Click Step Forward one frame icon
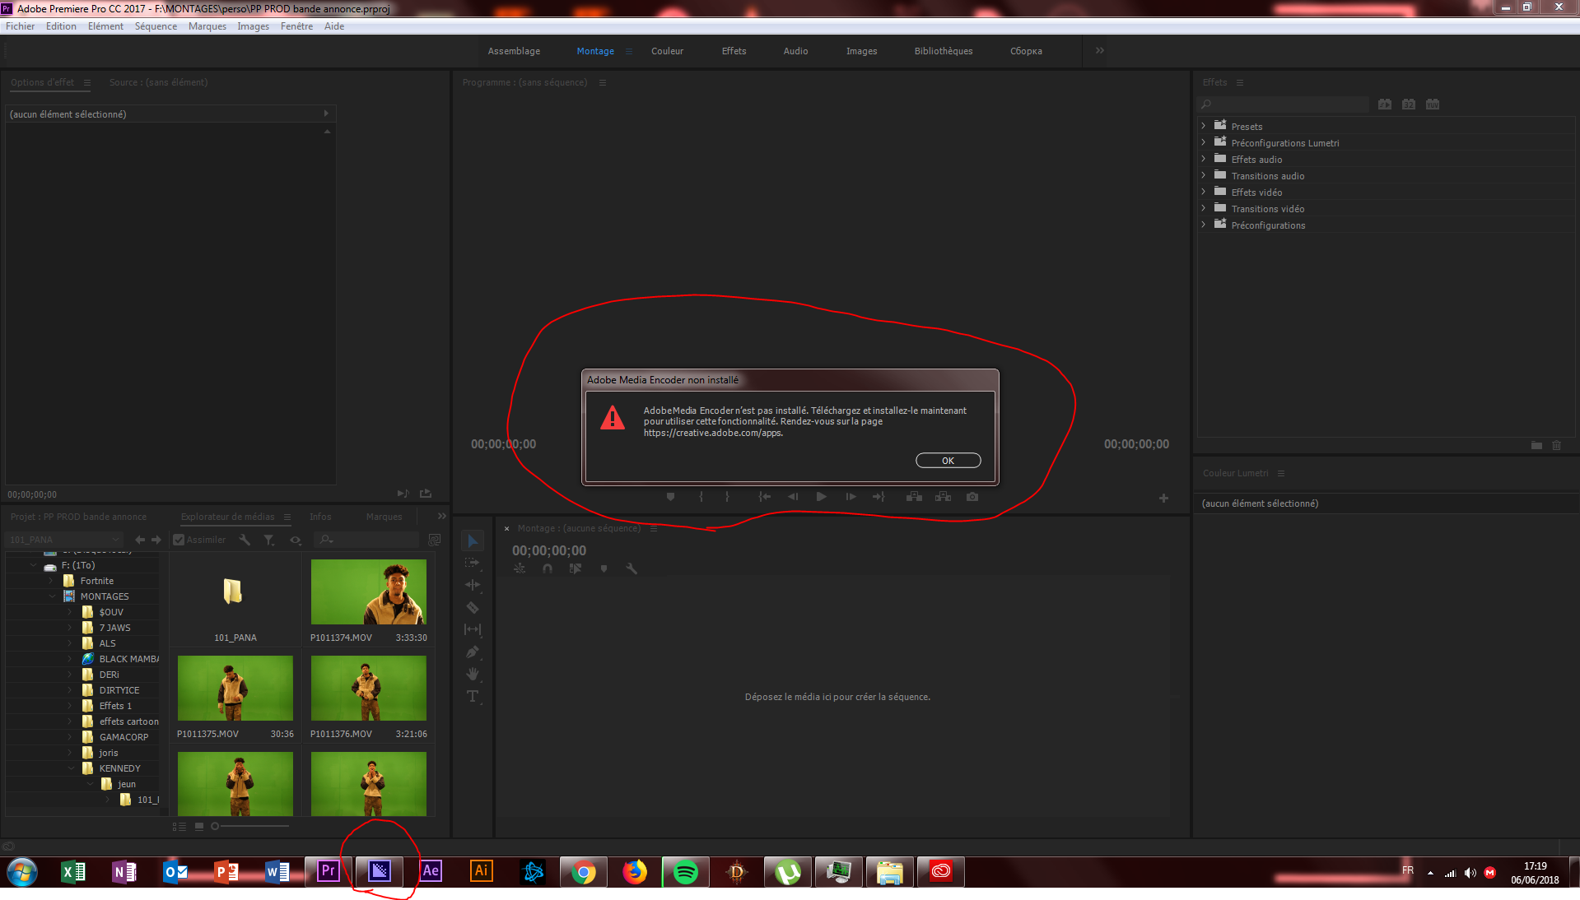The image size is (1580, 900). 851,497
